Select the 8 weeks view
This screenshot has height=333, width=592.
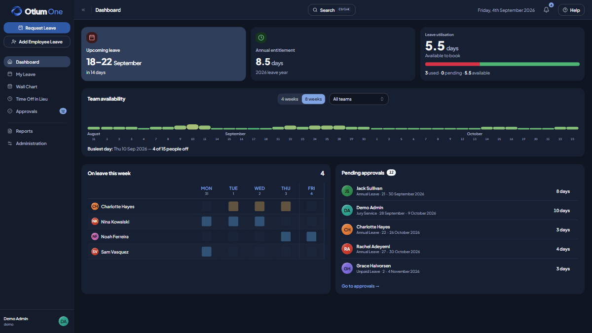pos(313,99)
